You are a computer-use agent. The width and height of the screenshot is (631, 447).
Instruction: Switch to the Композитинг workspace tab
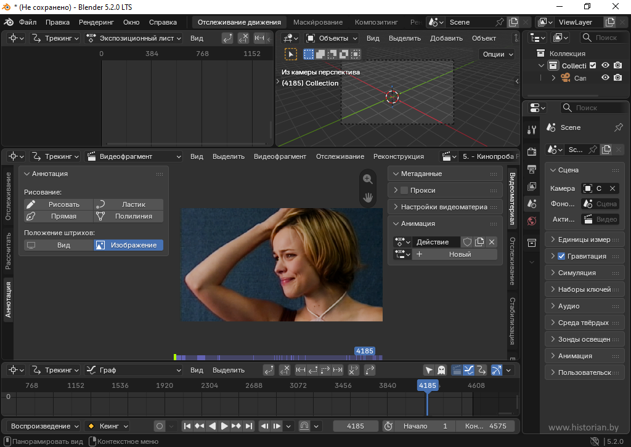pos(377,22)
